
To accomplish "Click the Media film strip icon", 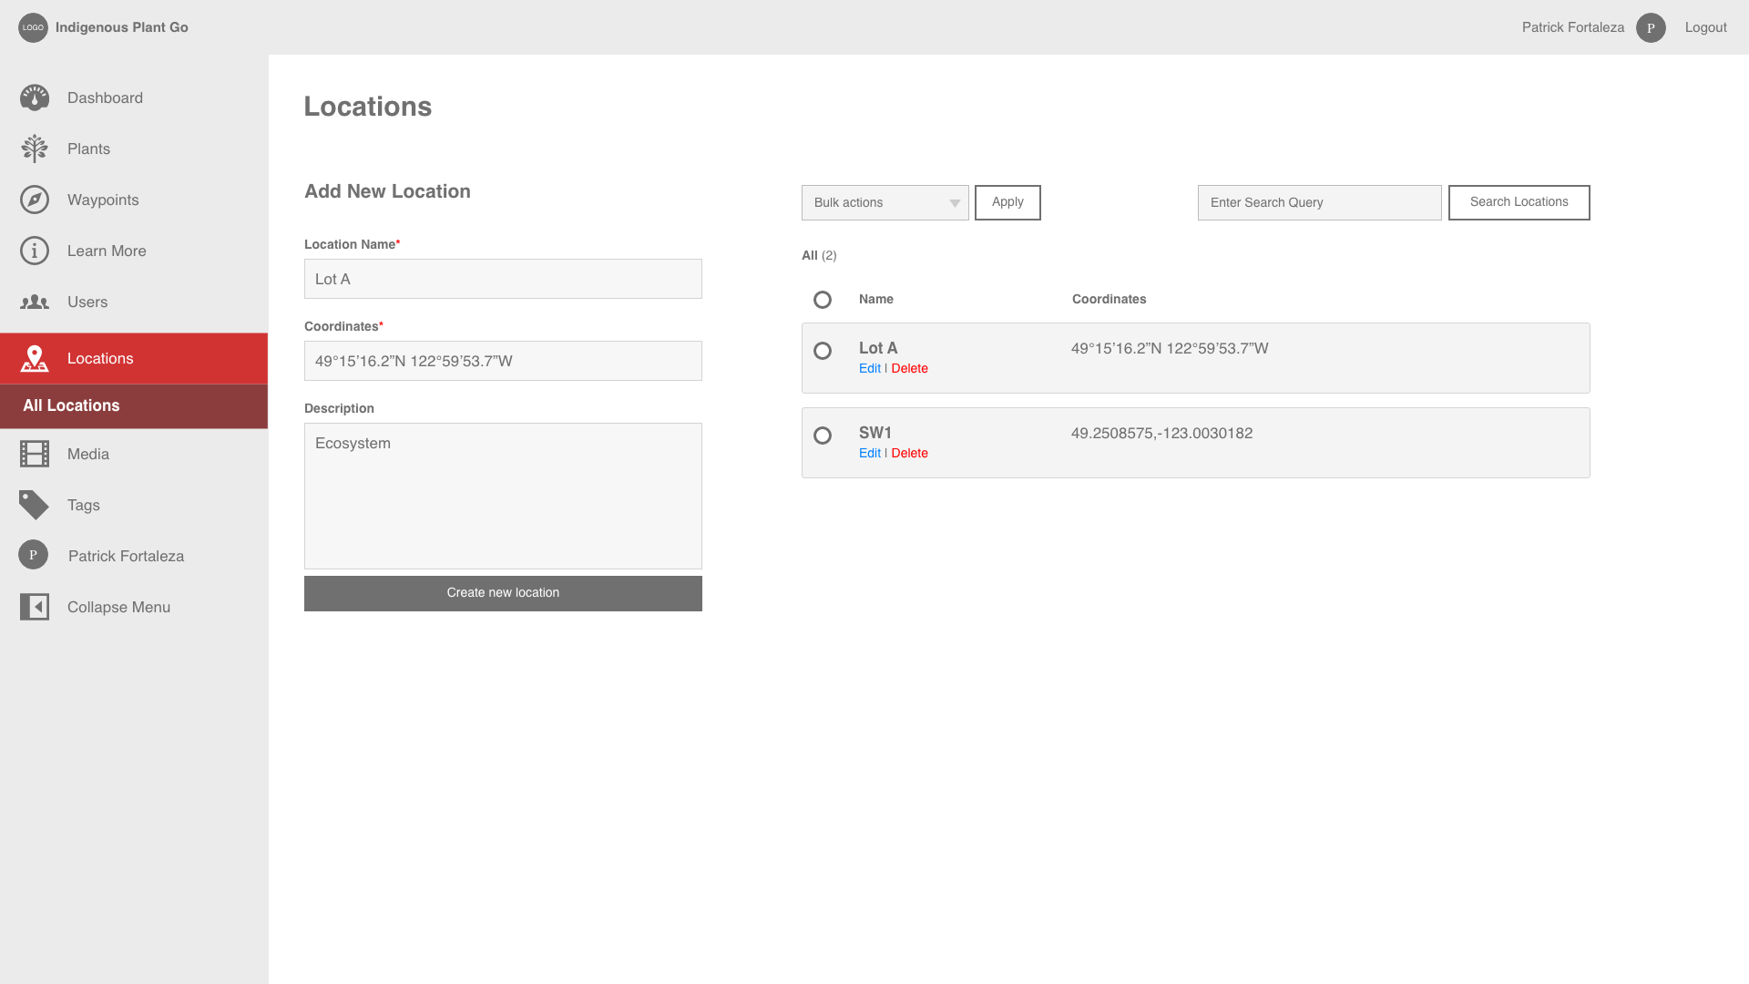I will [35, 454].
